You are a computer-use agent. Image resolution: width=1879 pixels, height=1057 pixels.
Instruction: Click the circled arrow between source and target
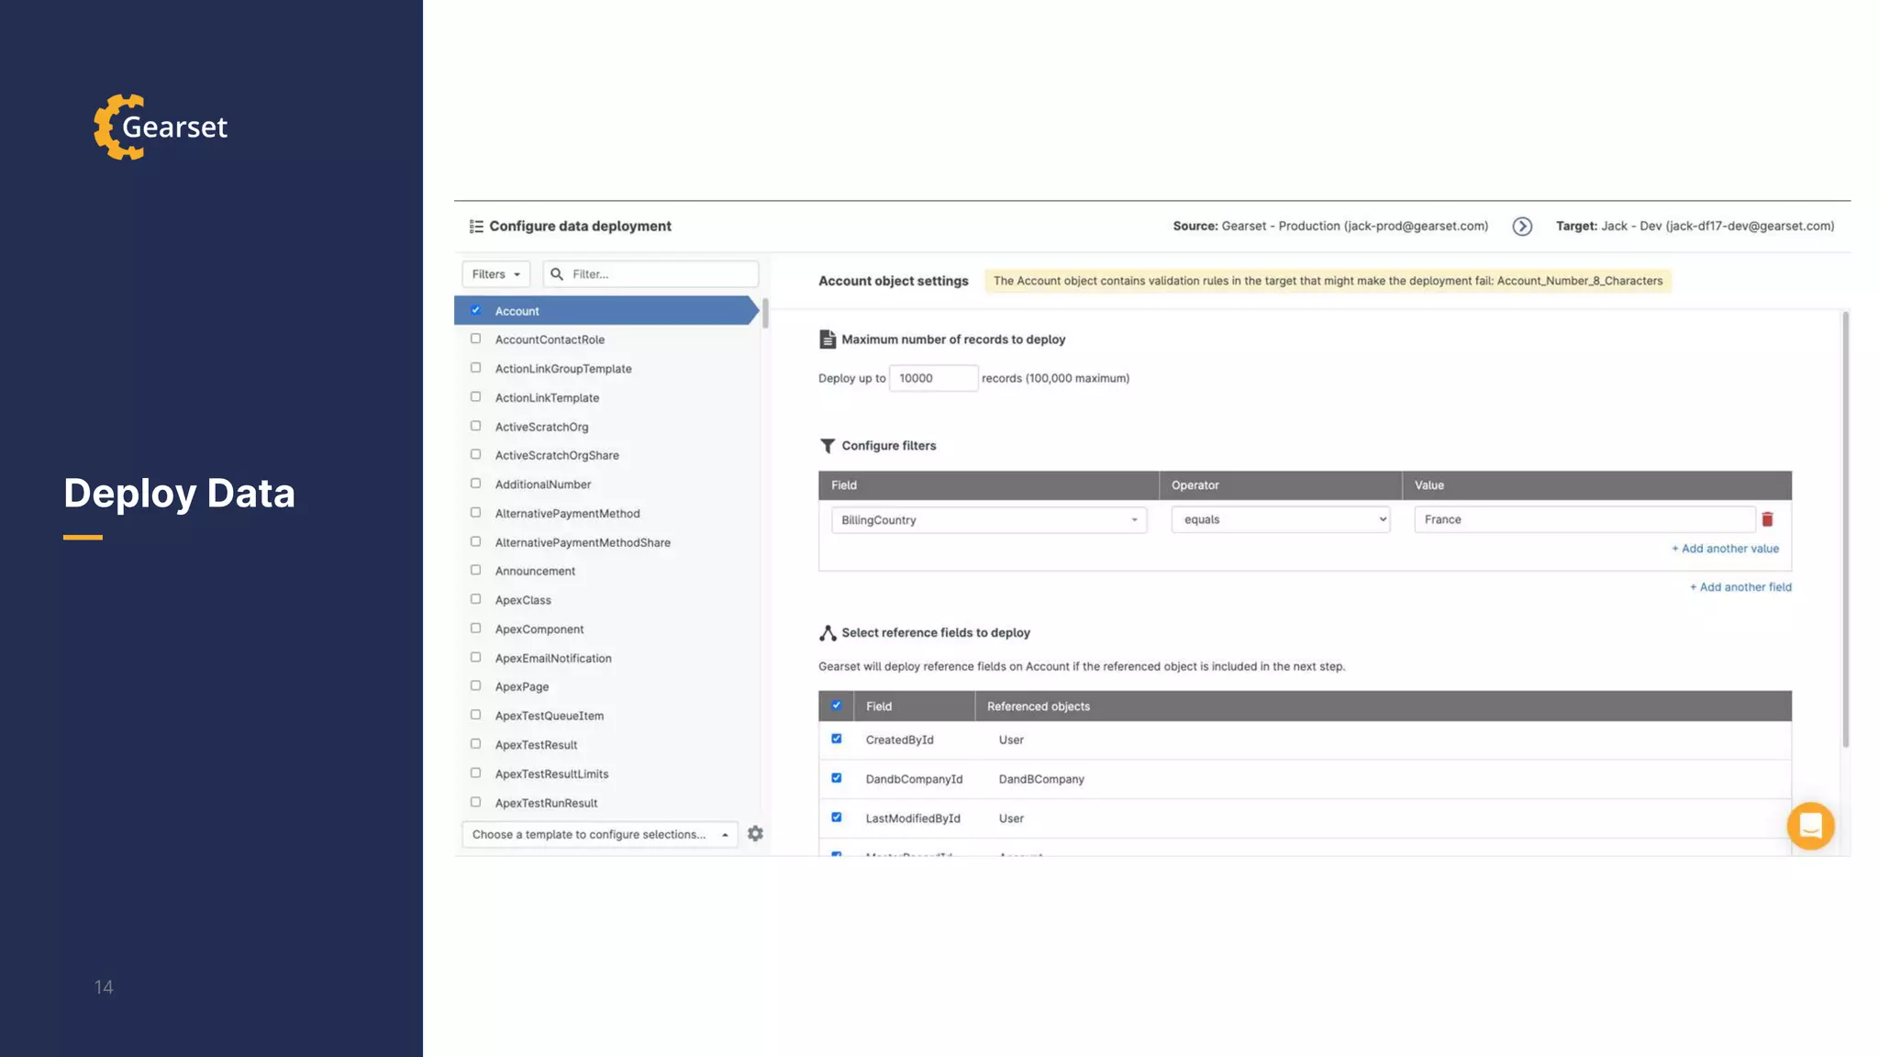(x=1522, y=227)
